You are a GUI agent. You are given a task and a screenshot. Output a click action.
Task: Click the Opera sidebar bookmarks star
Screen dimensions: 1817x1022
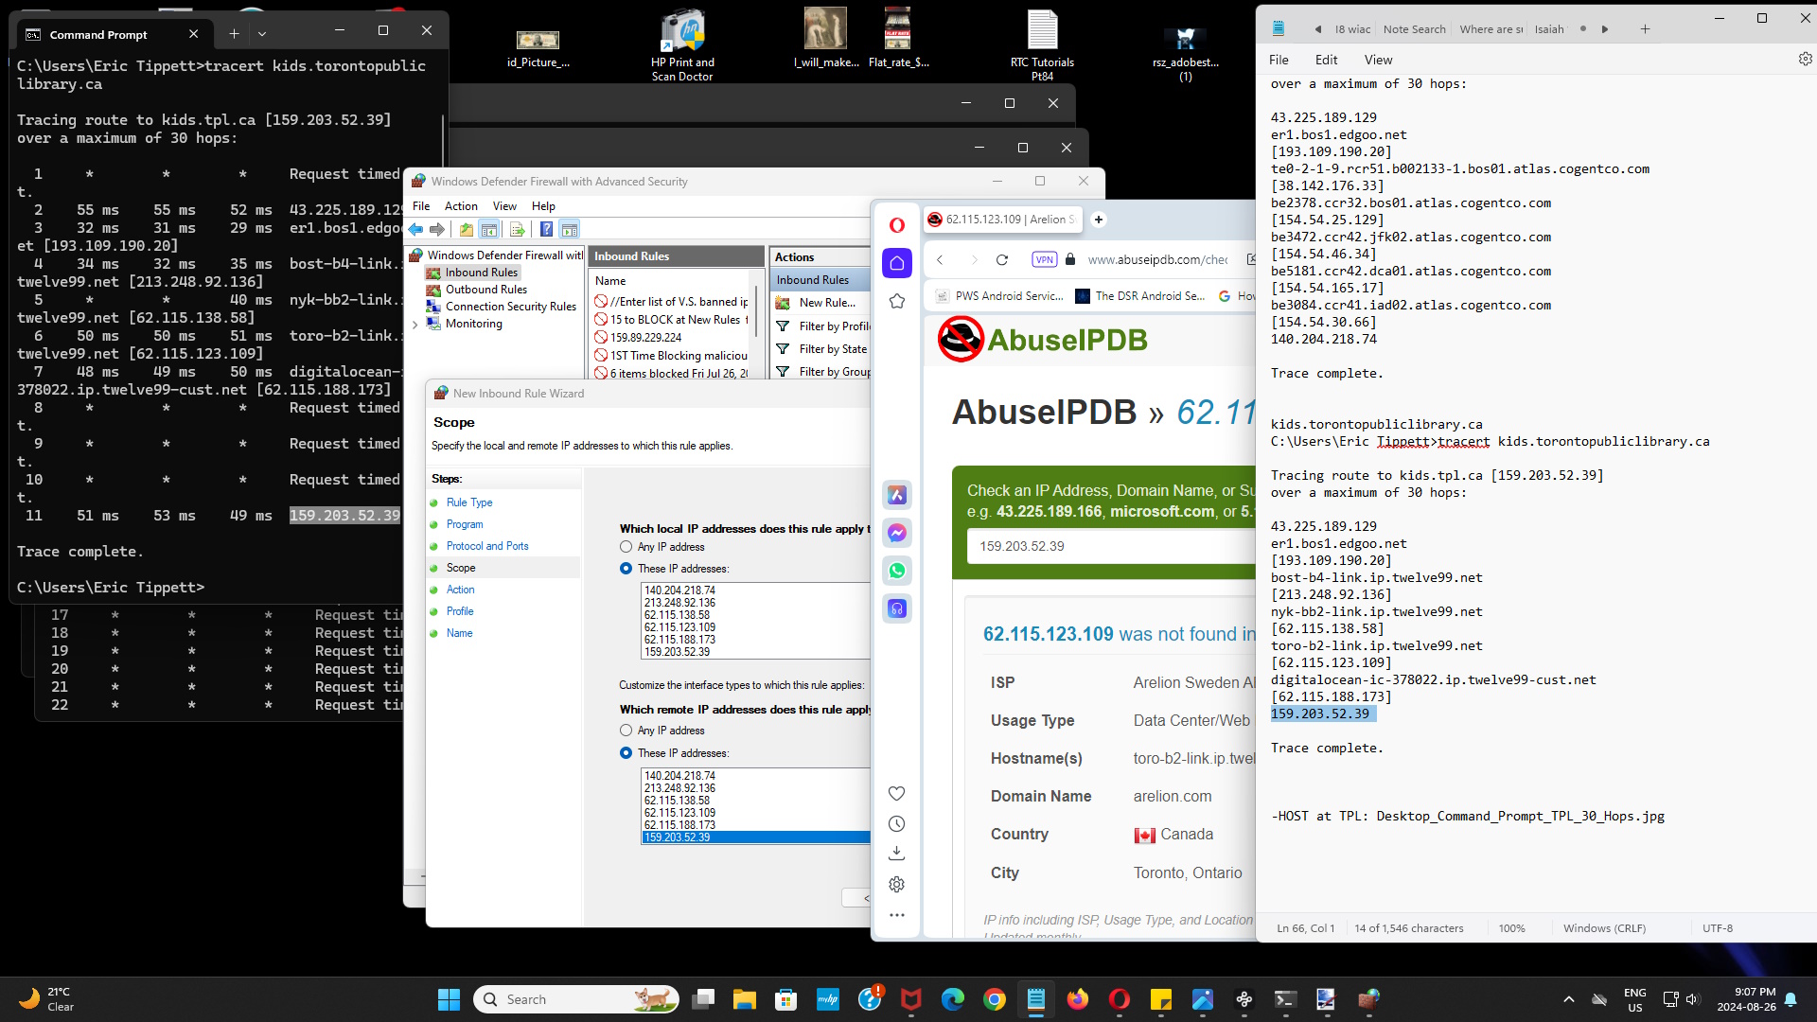897,301
